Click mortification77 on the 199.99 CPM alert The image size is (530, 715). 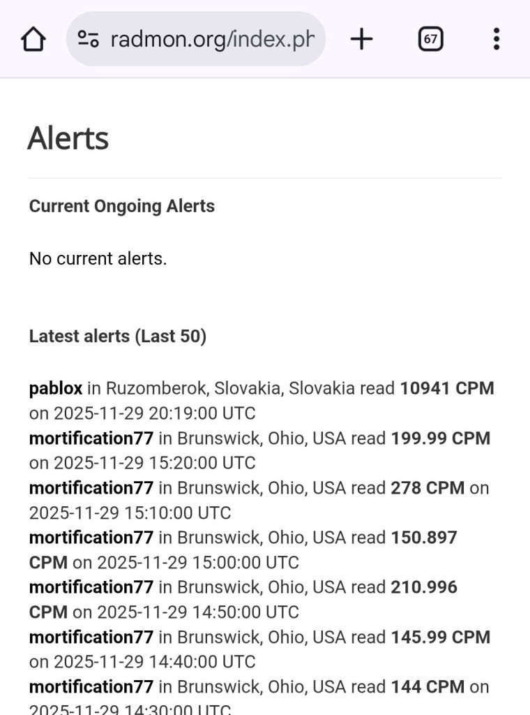pyautogui.click(x=91, y=438)
